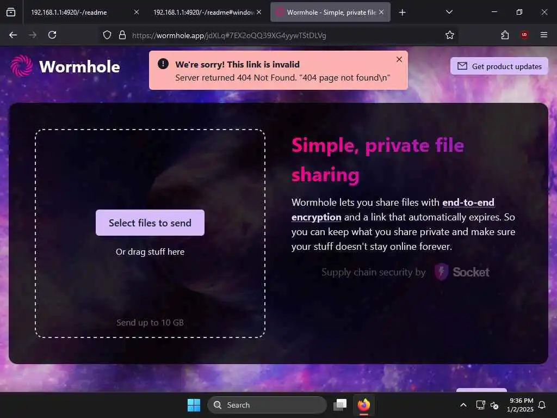Click "Simple, private file sharing" heading
Image resolution: width=557 pixels, height=418 pixels.
point(377,160)
